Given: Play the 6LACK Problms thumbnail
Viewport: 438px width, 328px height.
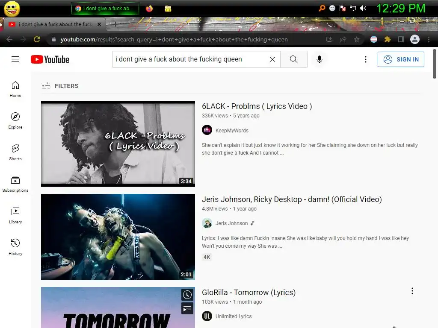Looking at the screenshot, I should tap(118, 143).
